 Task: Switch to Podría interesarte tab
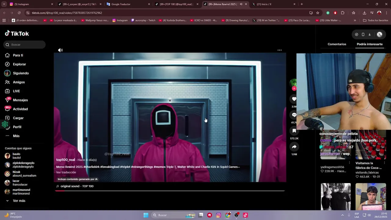370,44
